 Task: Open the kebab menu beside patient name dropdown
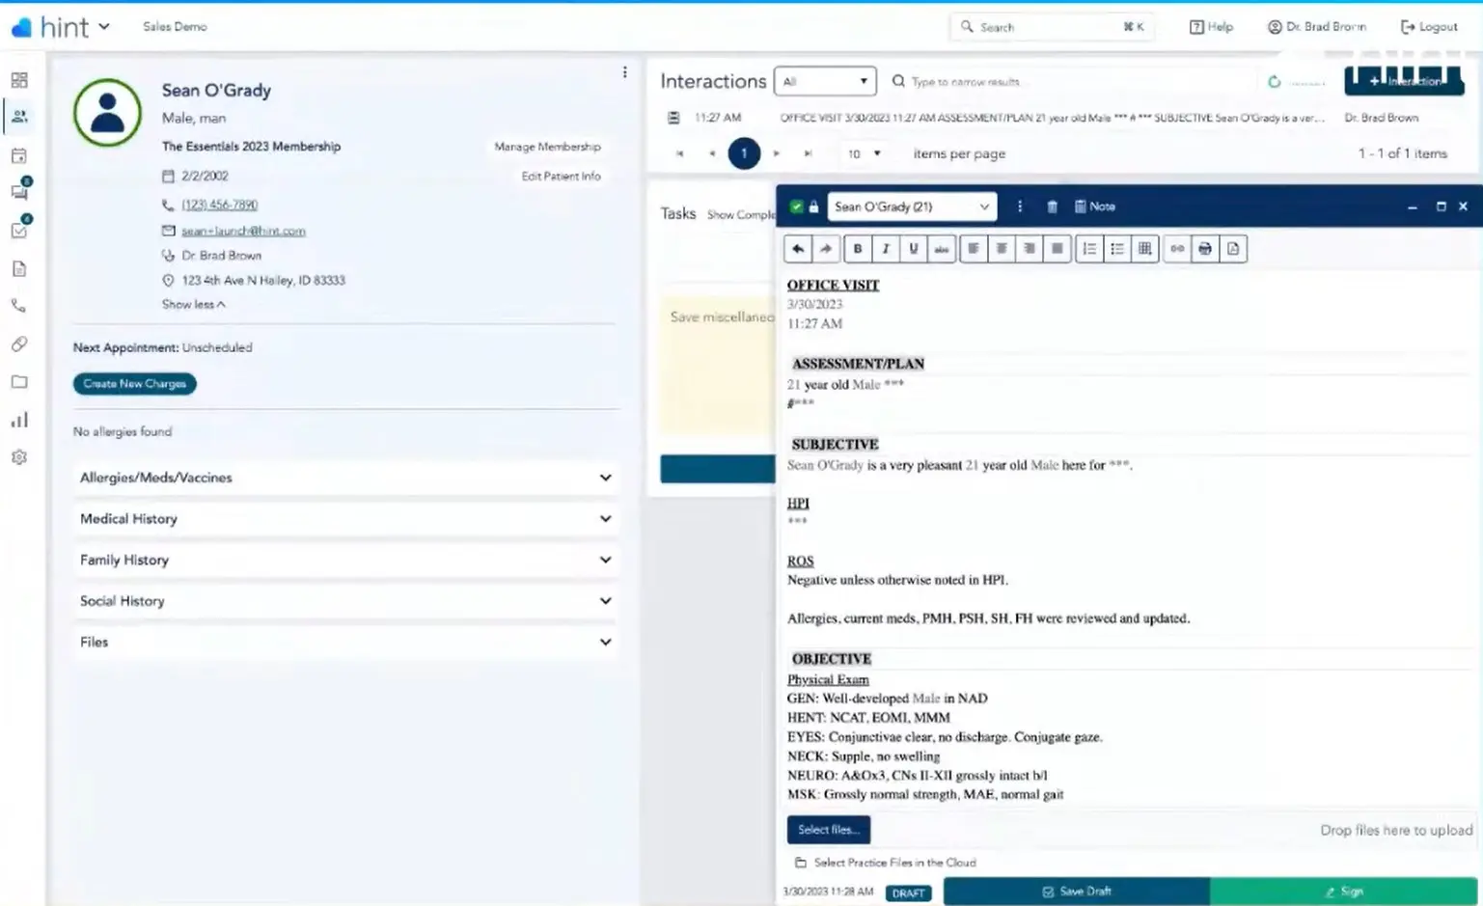(1019, 206)
